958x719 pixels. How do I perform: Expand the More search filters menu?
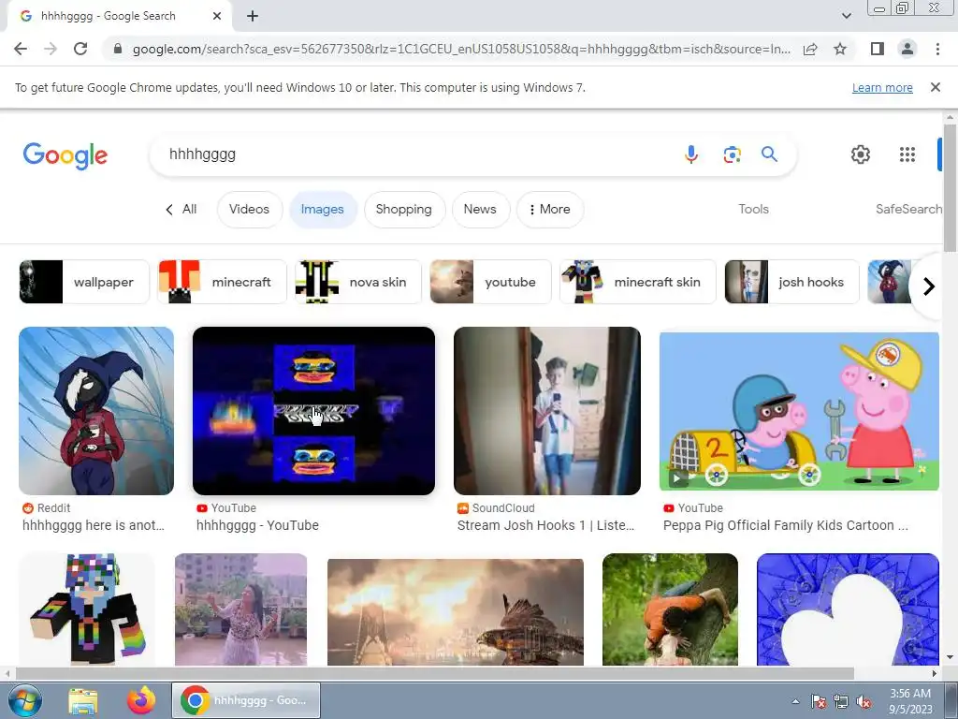click(x=550, y=209)
